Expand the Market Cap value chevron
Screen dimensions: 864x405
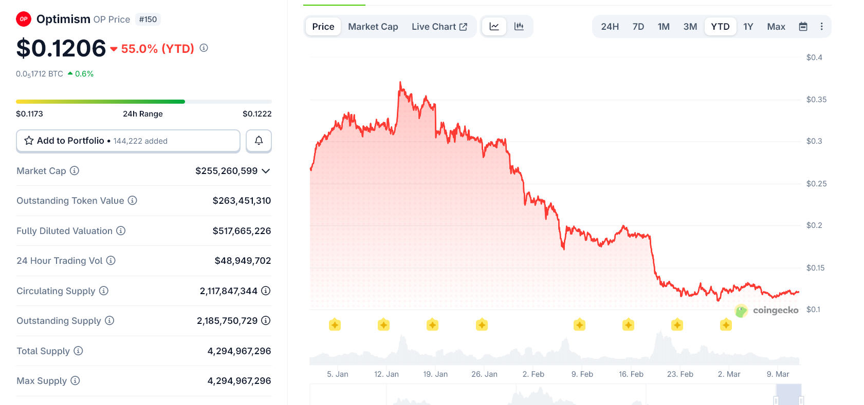tap(266, 171)
